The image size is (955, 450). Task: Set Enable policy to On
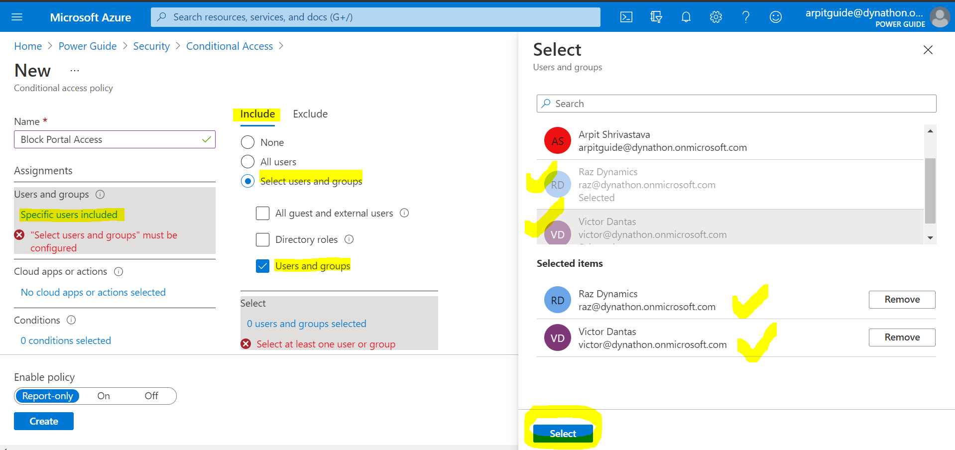coord(104,396)
